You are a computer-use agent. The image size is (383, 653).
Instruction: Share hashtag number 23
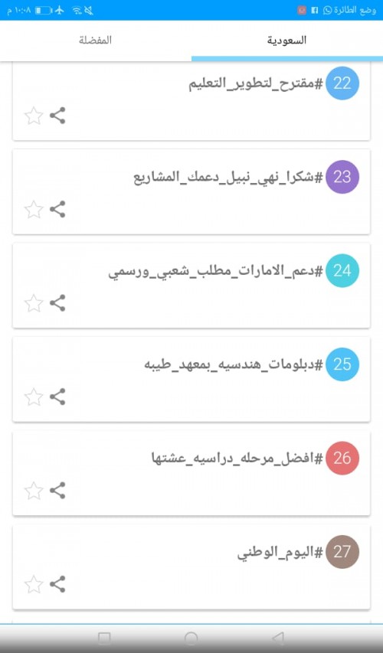pyautogui.click(x=57, y=209)
